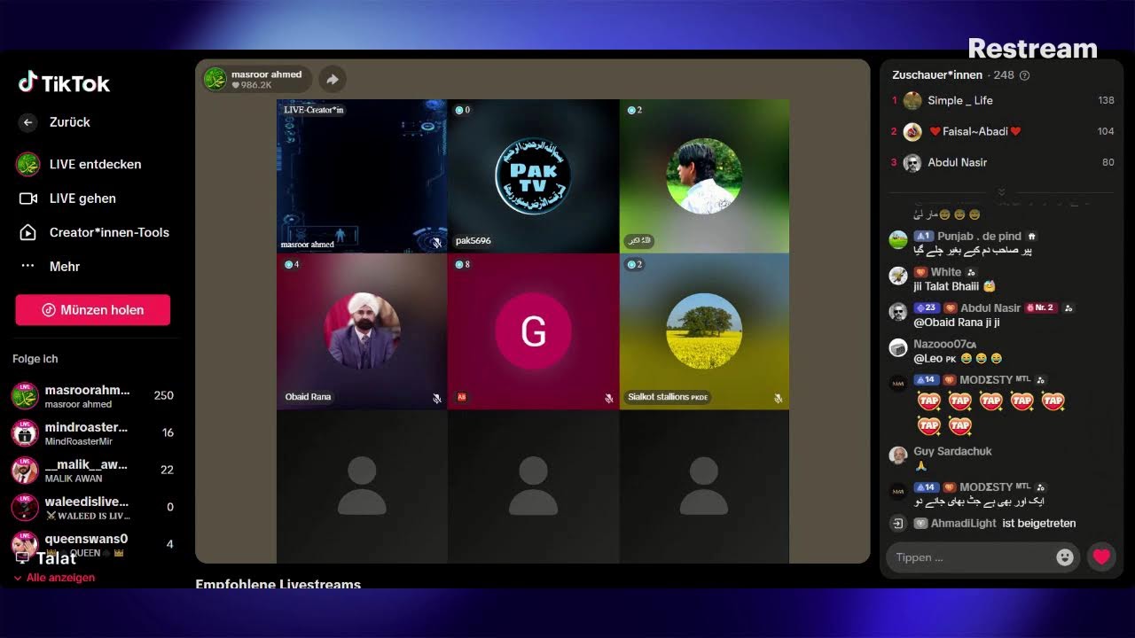Viewport: 1135px width, 638px height.
Task: Open LIVE entdecken in the sidebar
Action: pyautogui.click(x=79, y=164)
